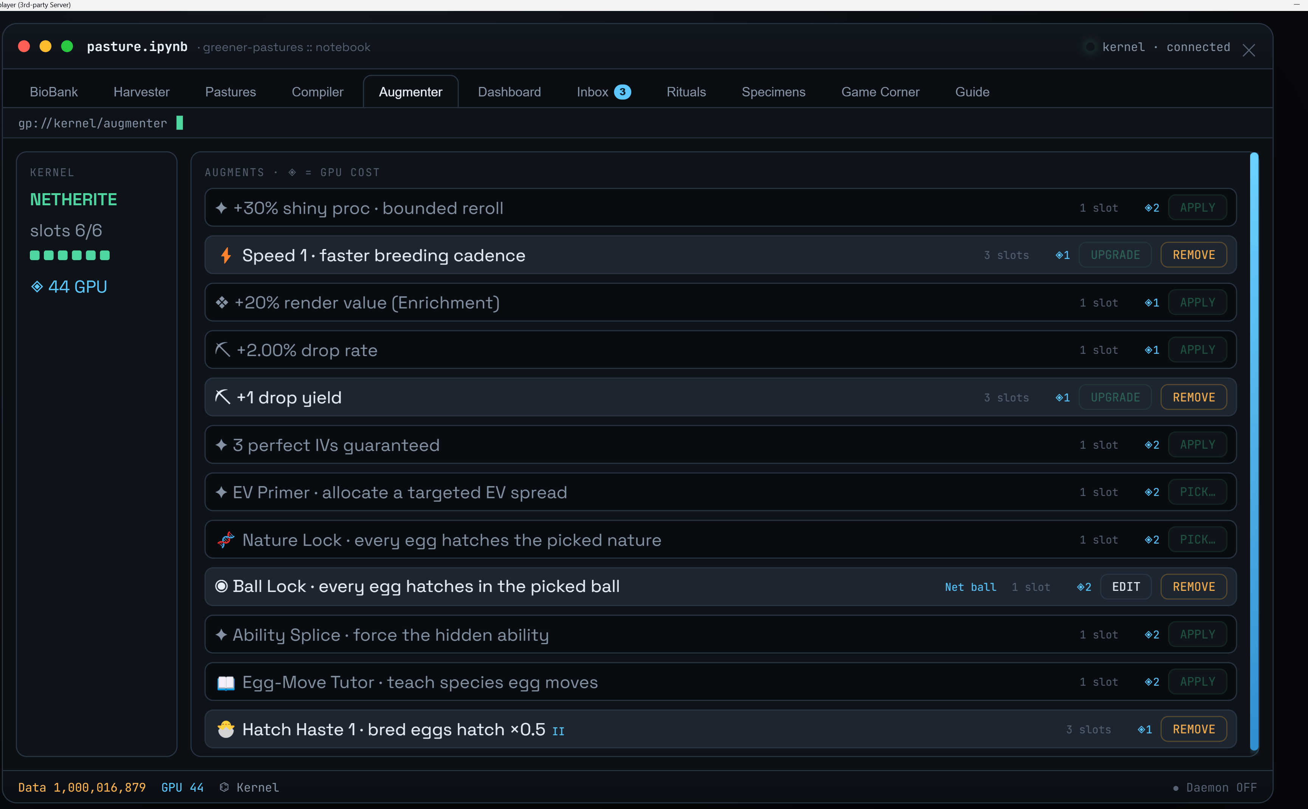The image size is (1308, 809).
Task: Open the EV Primer PICK… selector
Action: click(x=1197, y=492)
